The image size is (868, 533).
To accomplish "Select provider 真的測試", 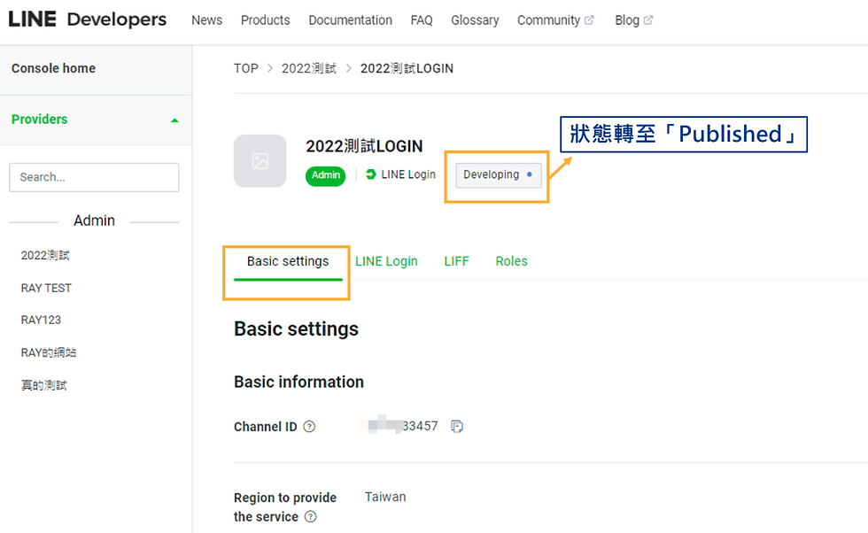I will pos(43,385).
